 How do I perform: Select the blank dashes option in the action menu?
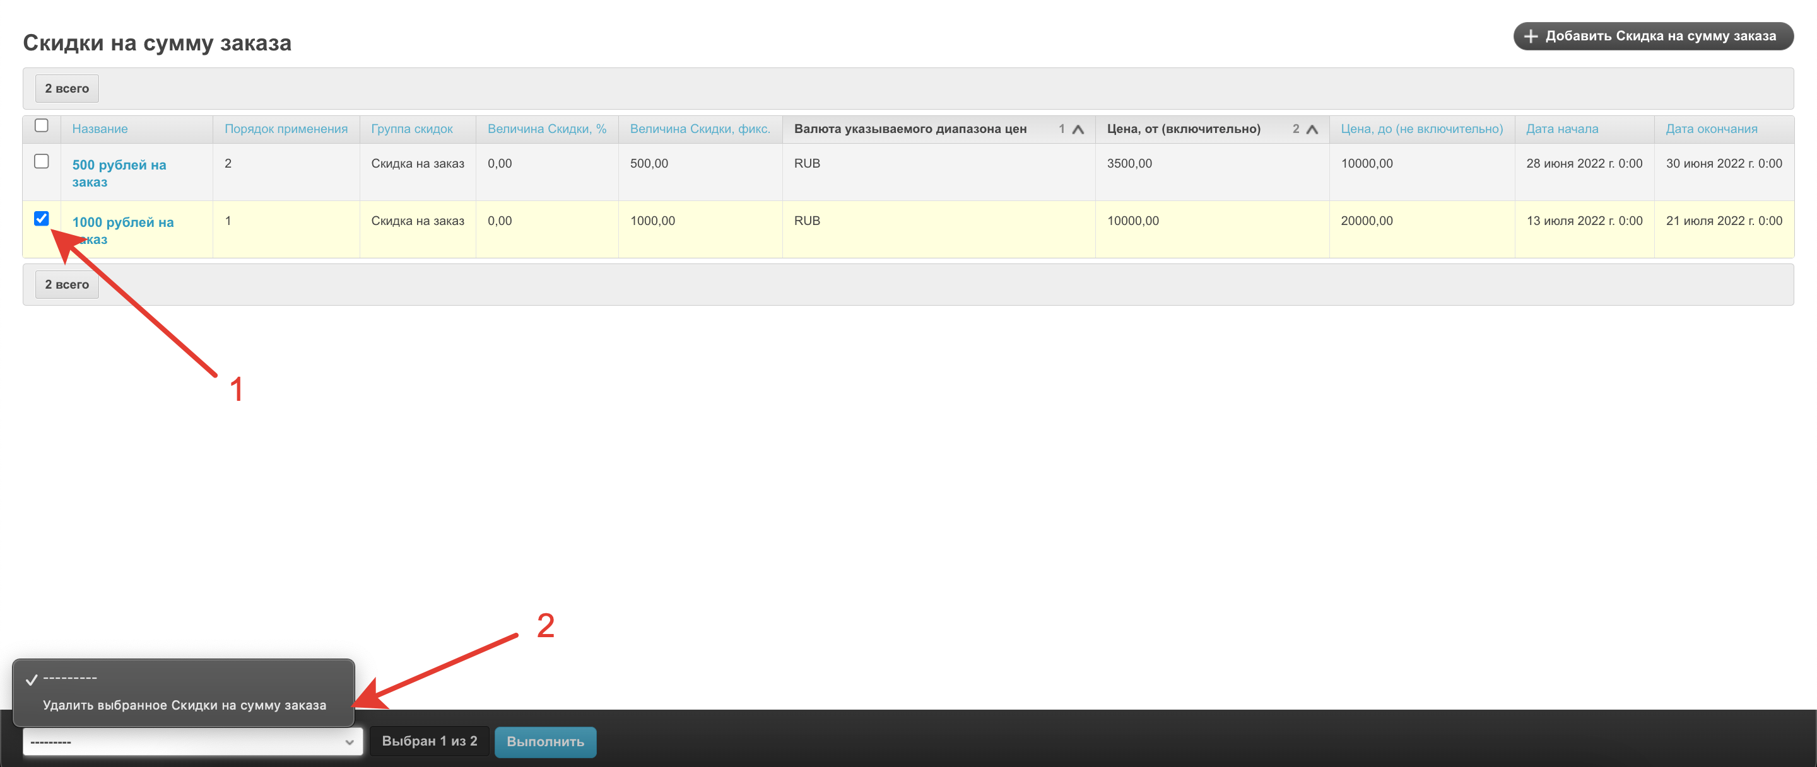coord(70,678)
